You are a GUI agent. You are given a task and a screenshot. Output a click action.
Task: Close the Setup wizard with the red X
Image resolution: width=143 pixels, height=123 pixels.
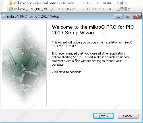(137, 16)
